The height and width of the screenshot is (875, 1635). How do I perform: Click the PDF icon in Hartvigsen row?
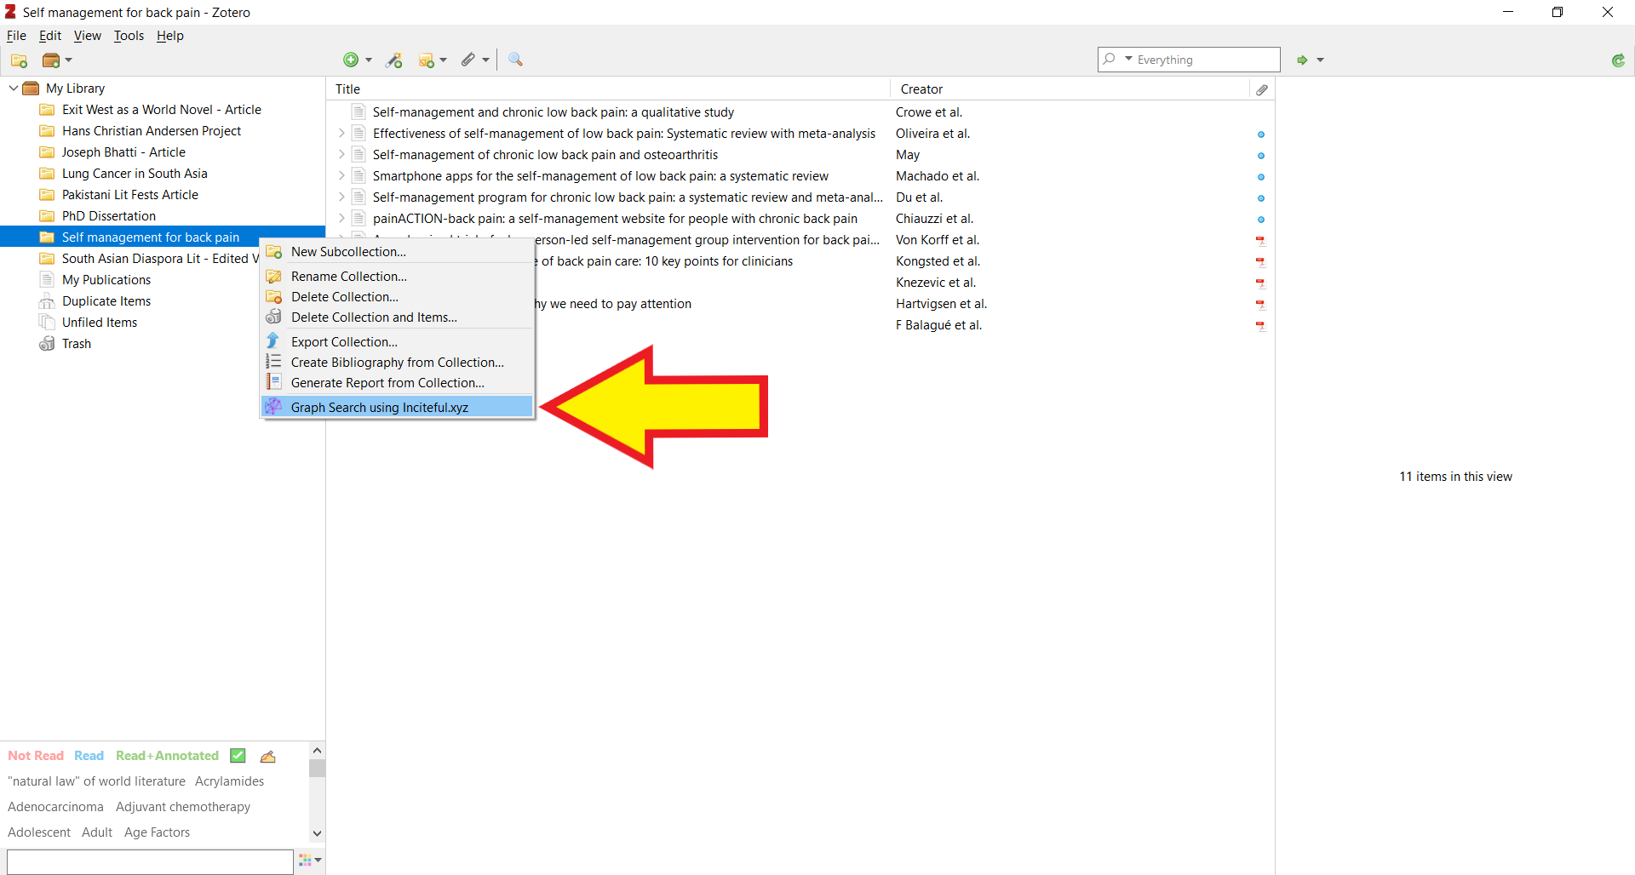tap(1261, 305)
